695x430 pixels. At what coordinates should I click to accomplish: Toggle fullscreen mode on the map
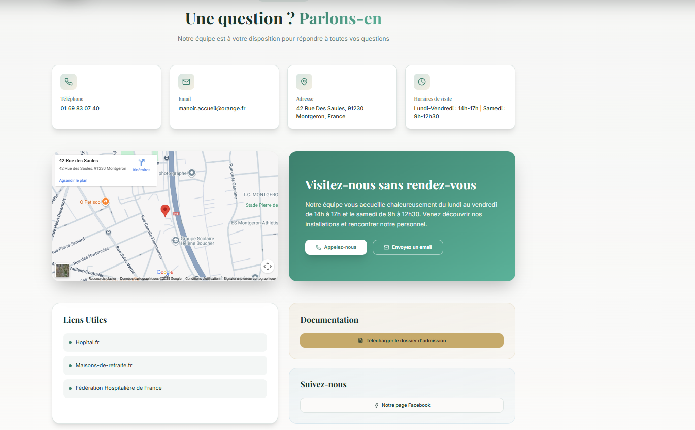coord(268,266)
